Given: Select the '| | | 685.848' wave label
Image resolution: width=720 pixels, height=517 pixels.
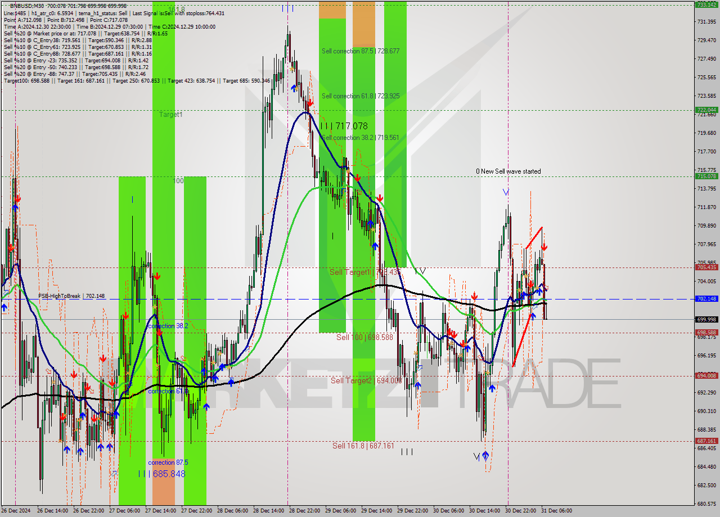Looking at the screenshot, I should point(162,474).
